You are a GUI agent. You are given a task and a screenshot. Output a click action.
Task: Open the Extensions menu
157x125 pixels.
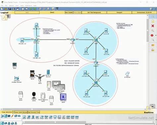[28, 6]
